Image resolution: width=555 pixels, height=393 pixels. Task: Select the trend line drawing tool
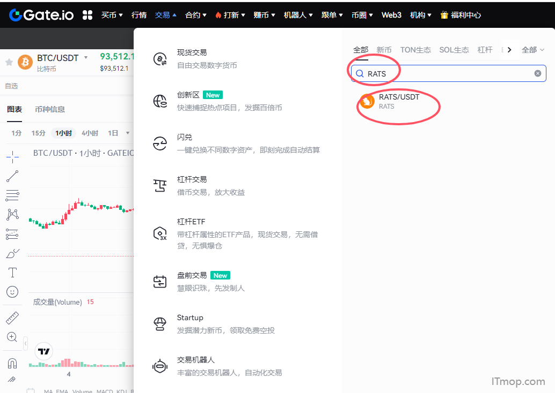[x=12, y=176]
